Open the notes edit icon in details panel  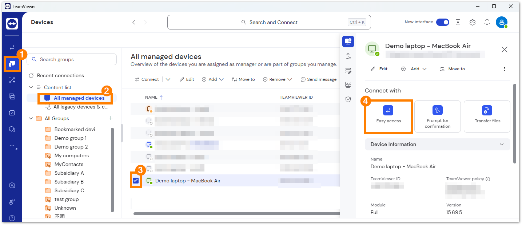point(348,71)
